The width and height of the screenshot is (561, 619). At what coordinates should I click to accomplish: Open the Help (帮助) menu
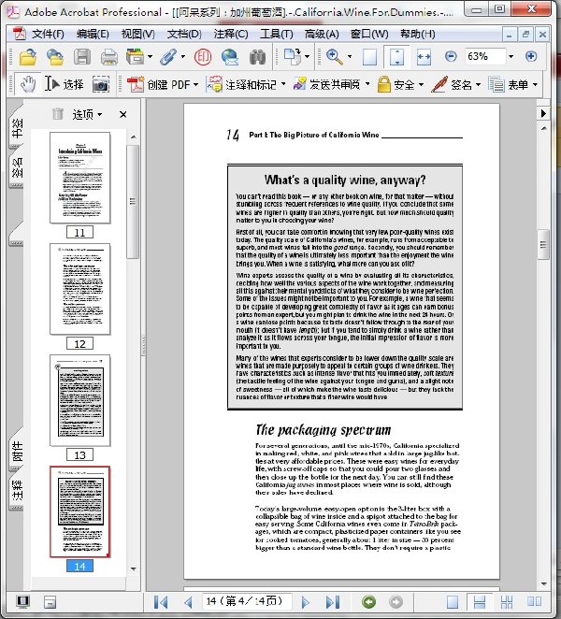coord(417,35)
